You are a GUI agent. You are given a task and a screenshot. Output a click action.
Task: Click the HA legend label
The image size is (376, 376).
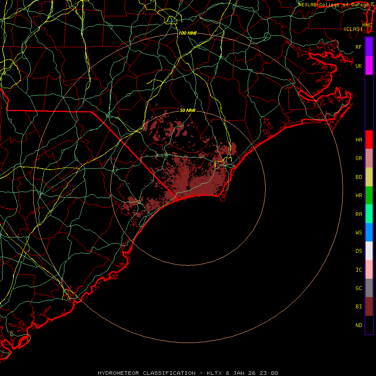(359, 140)
